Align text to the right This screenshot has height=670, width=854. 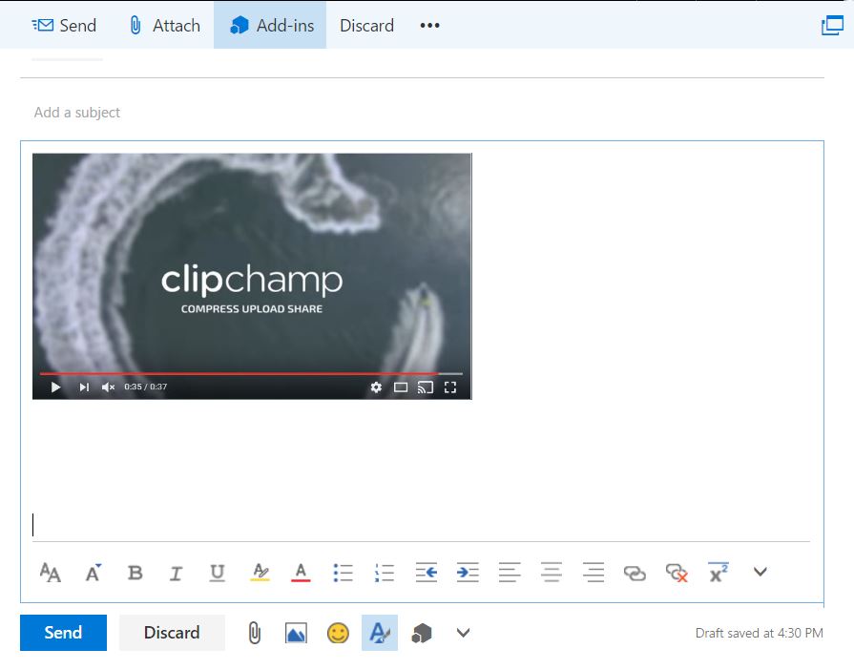(x=594, y=573)
